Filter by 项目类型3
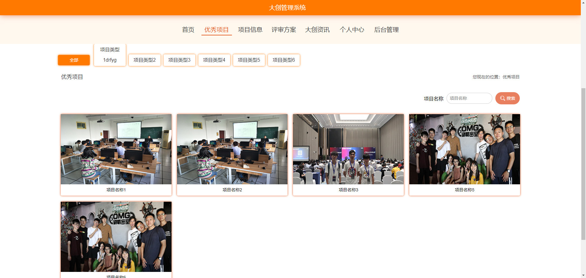This screenshot has width=586, height=278. coord(179,60)
